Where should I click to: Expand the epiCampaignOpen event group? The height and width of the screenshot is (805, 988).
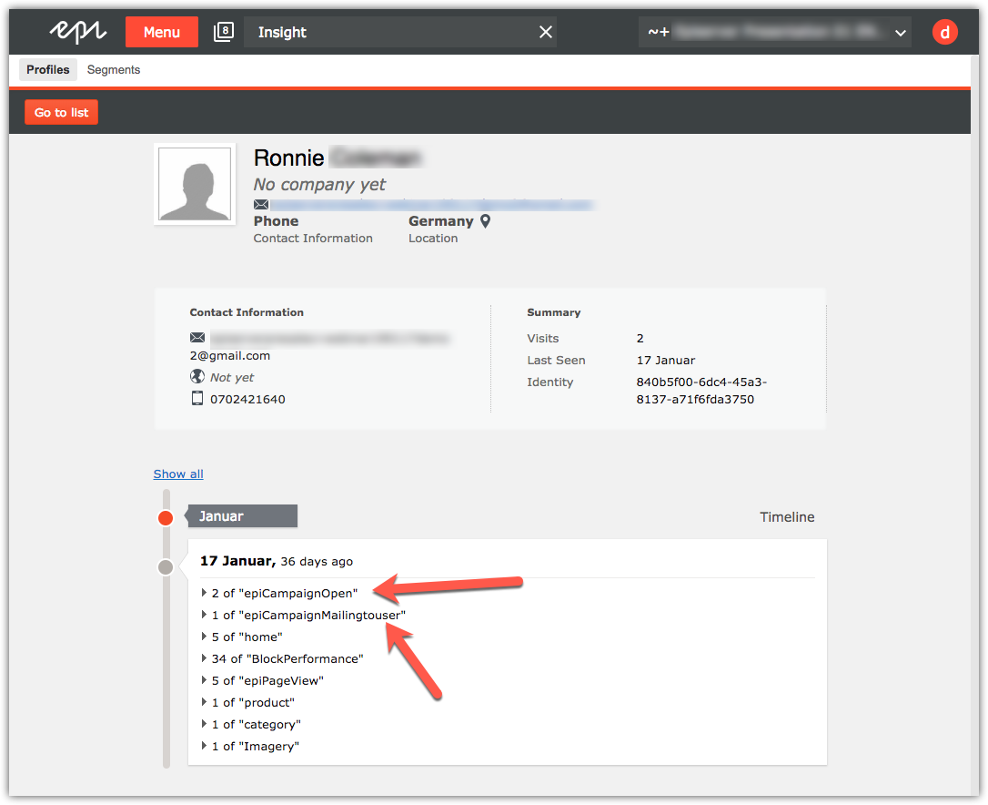204,593
